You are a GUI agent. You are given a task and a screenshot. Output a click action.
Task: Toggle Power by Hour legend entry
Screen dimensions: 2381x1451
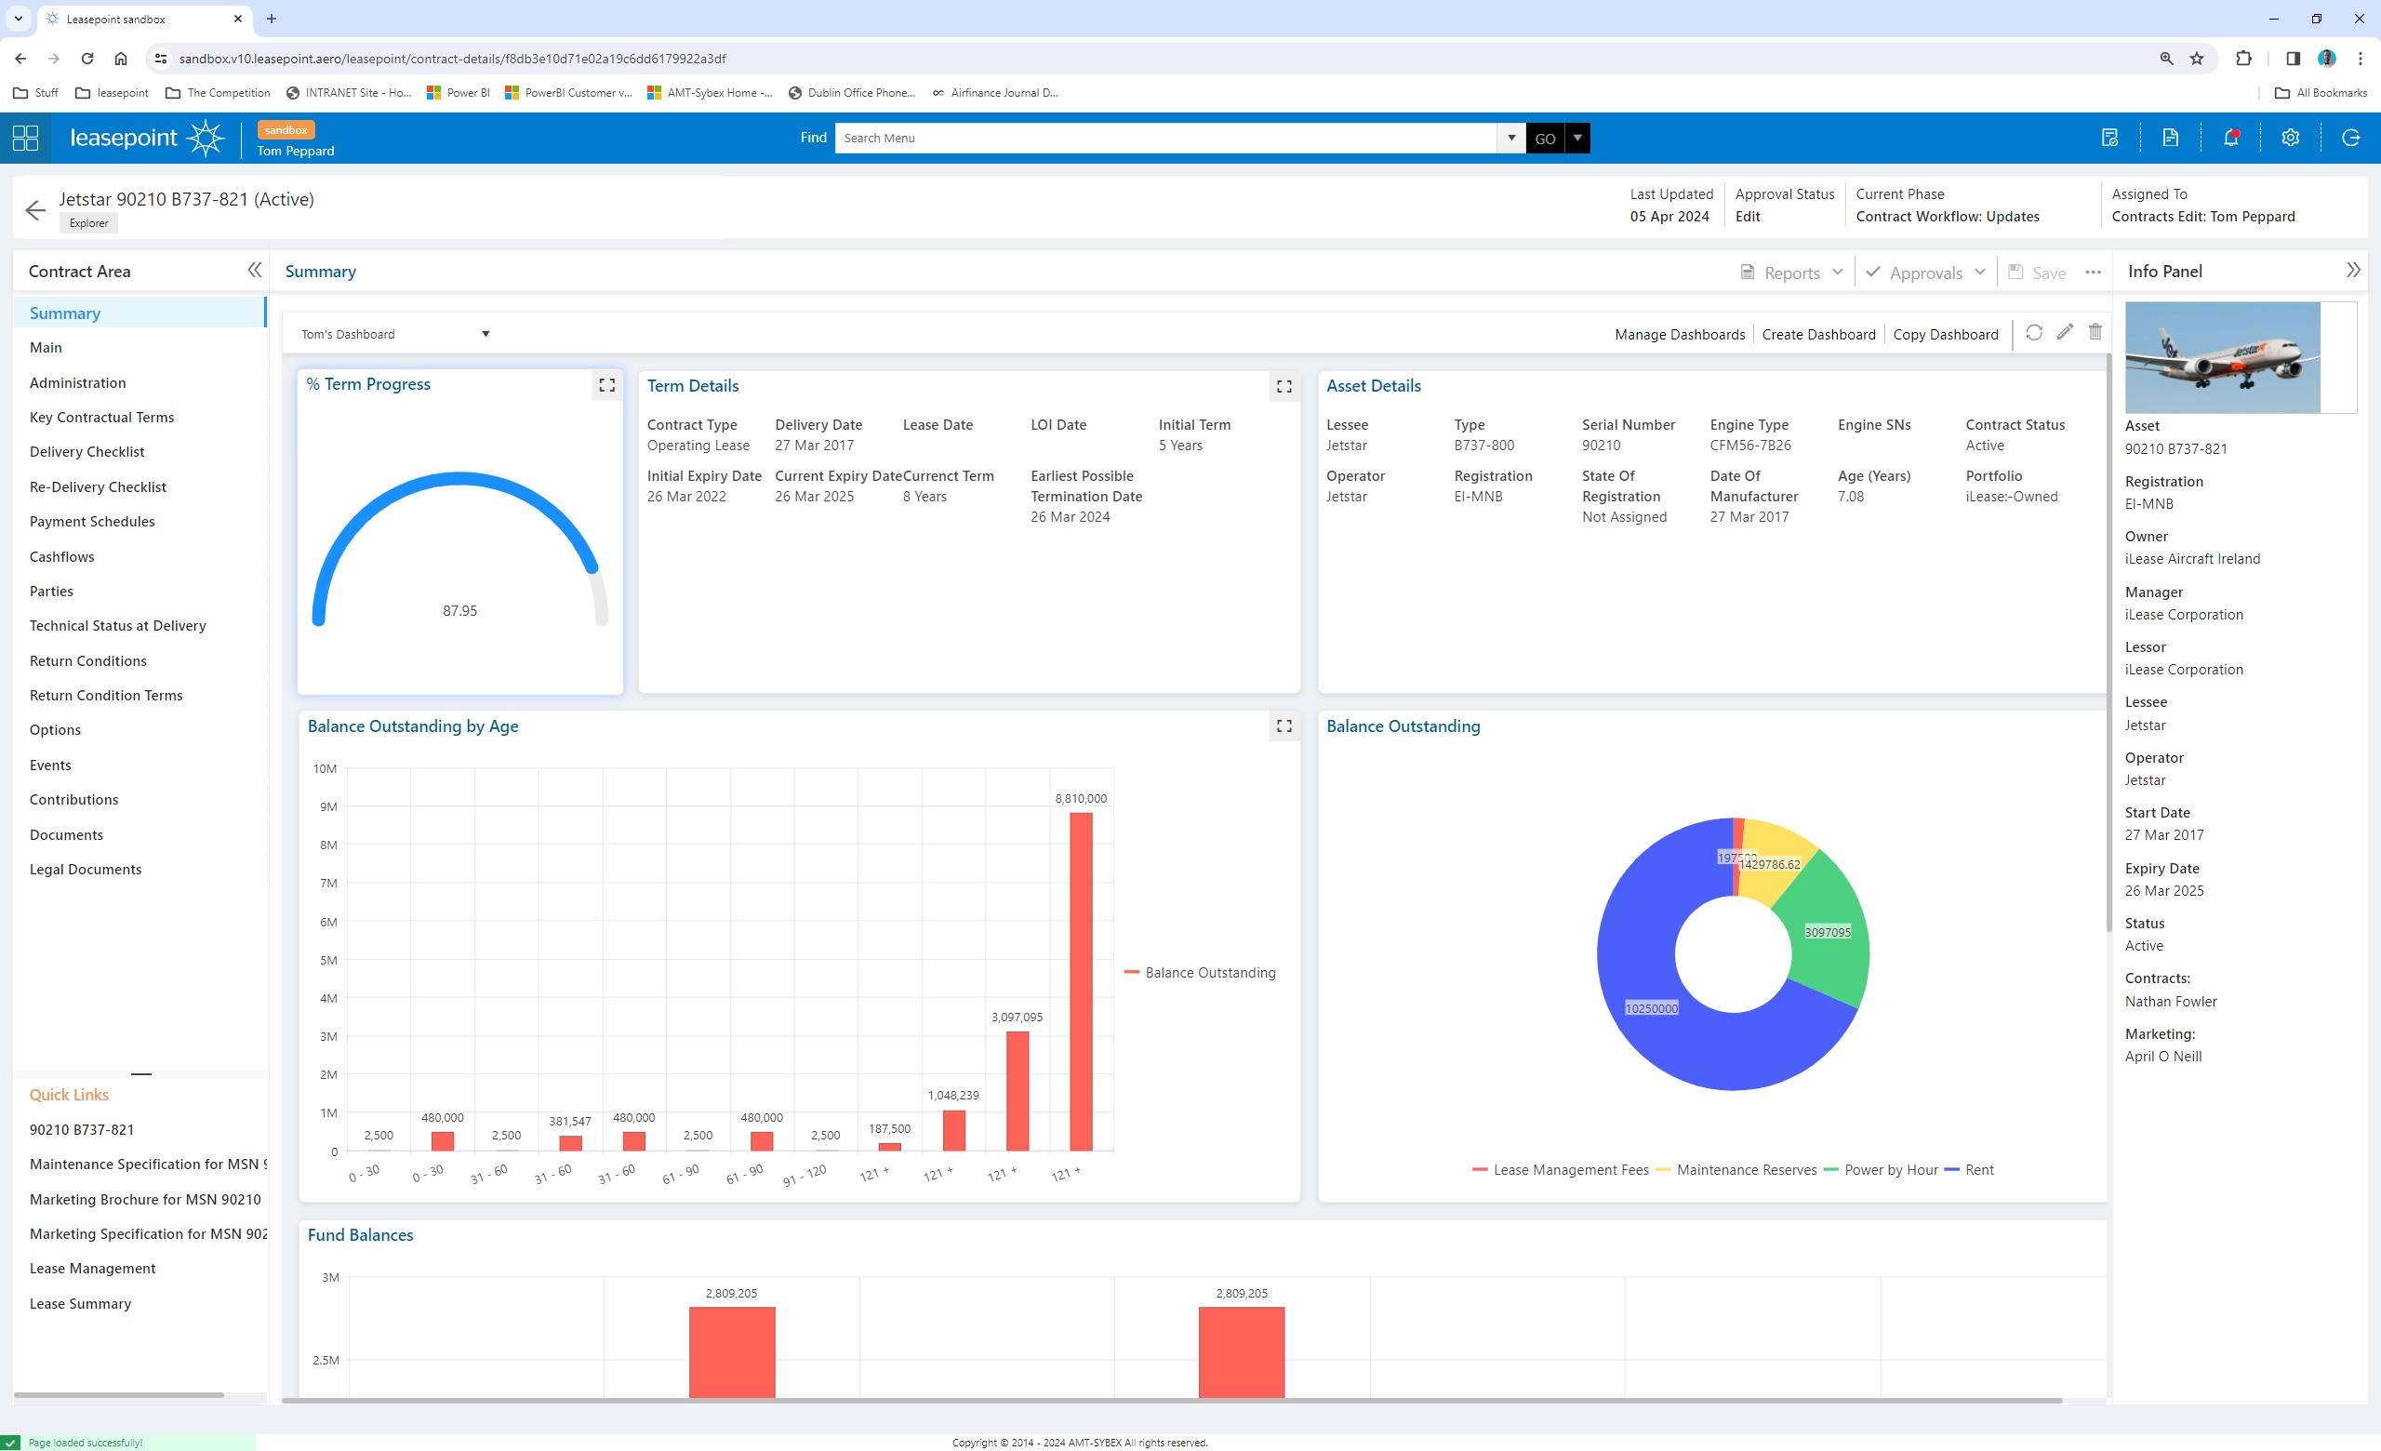coord(1881,1170)
